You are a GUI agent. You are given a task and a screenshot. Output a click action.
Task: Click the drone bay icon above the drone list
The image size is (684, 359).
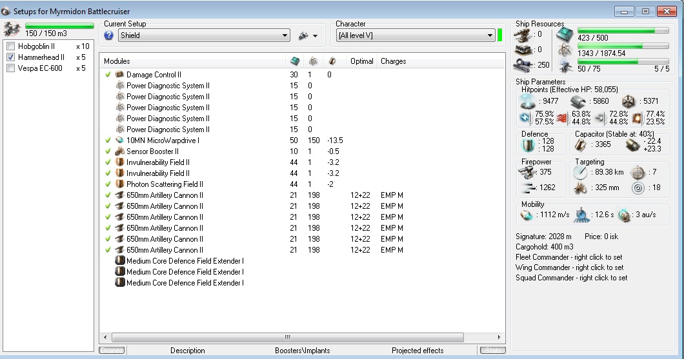click(x=12, y=29)
